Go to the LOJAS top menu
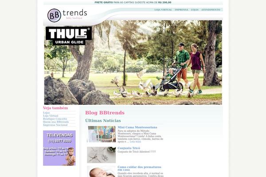 195,10
